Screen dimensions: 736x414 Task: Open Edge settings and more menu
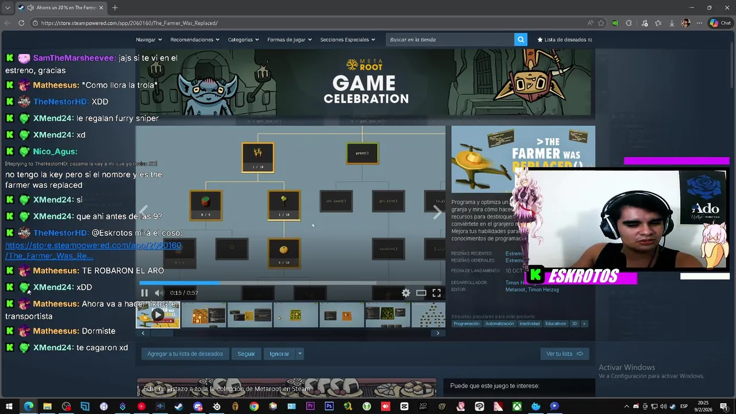click(699, 23)
